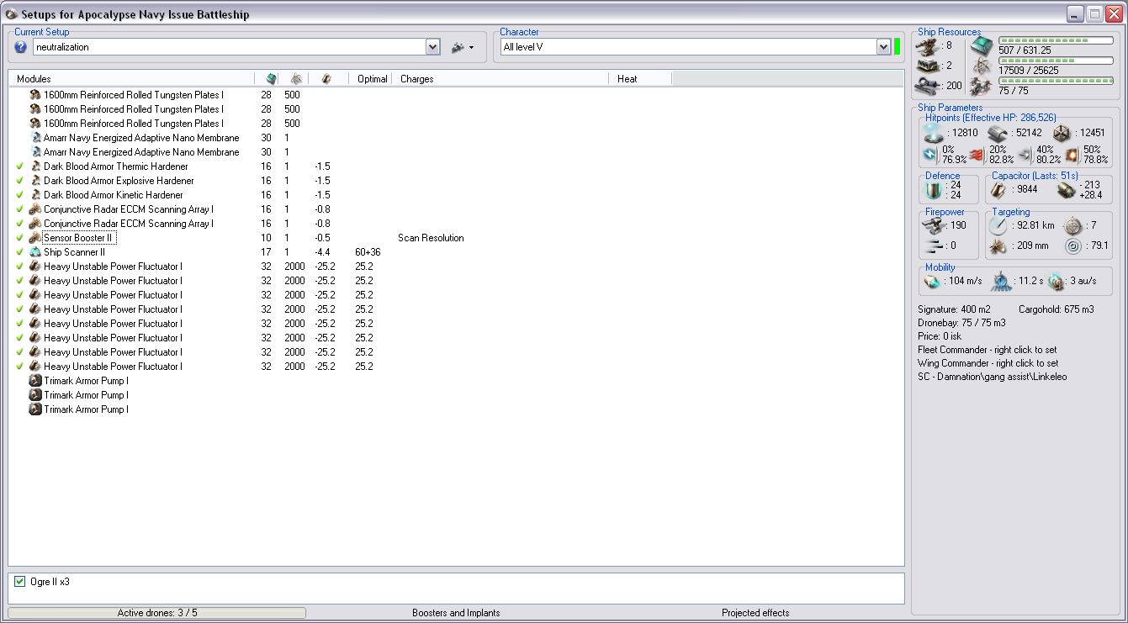The height and width of the screenshot is (623, 1128).
Task: Click the drone bandwidth icon beside 75 / 75
Action: [x=982, y=86]
